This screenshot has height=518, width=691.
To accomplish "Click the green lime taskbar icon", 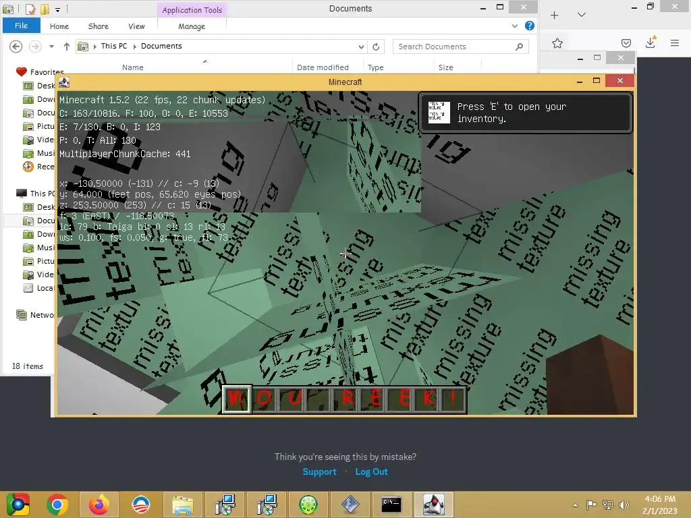I will coord(308,505).
